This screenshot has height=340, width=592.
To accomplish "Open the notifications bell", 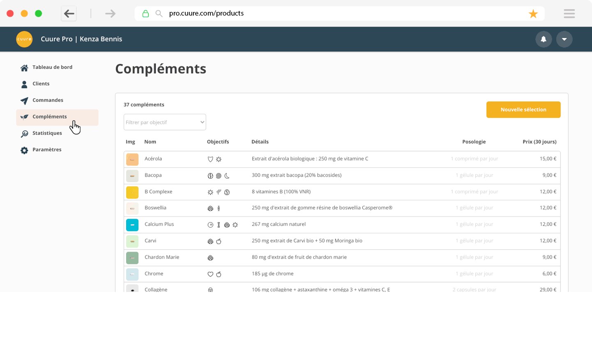I will point(544,39).
